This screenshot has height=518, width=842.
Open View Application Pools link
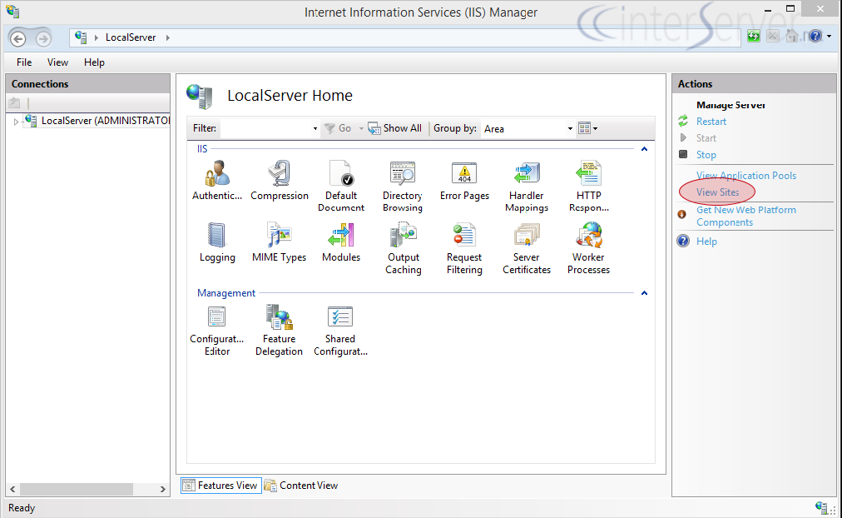tap(745, 176)
